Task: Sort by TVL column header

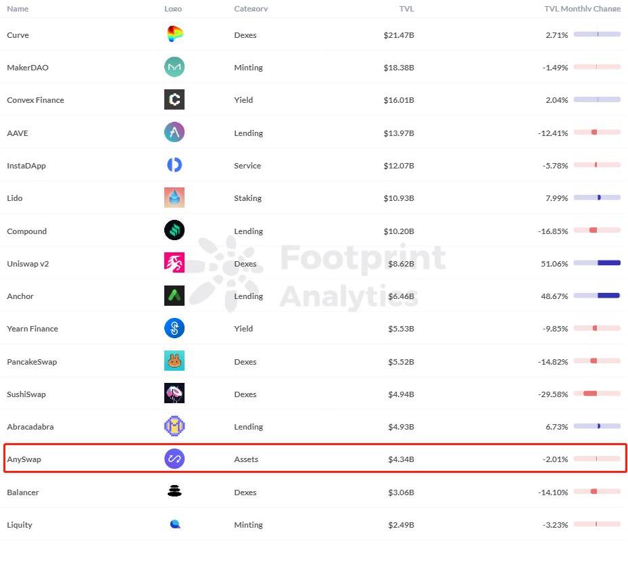Action: tap(406, 9)
